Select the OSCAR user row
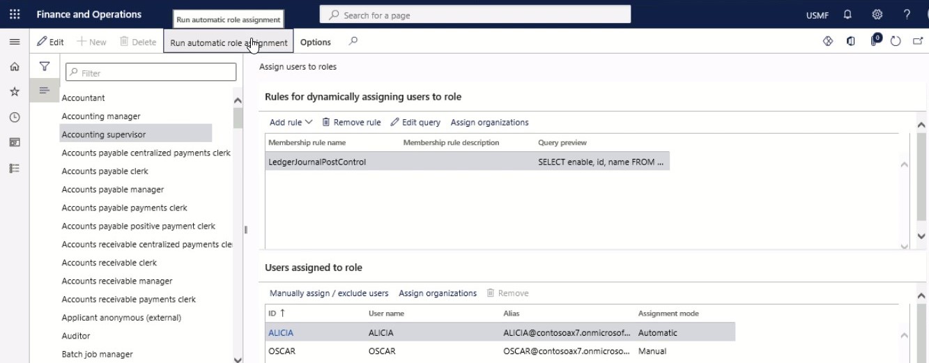This screenshot has width=929, height=363. 500,351
